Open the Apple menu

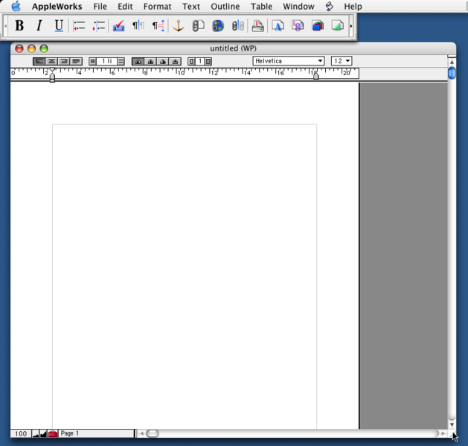16,6
